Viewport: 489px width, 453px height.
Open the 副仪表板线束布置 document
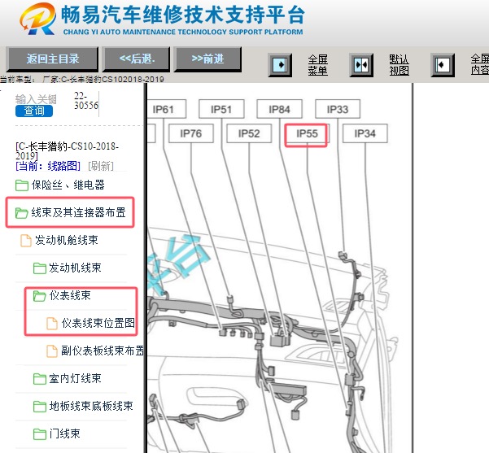coord(103,351)
